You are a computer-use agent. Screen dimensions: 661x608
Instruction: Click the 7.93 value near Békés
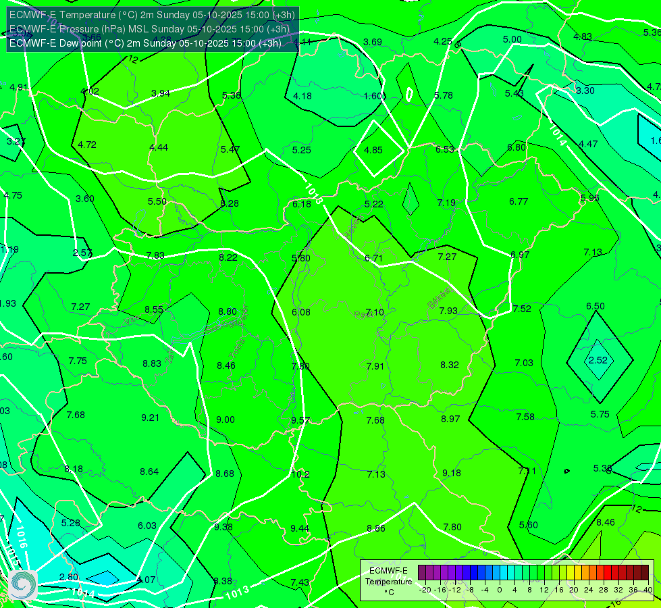point(448,311)
